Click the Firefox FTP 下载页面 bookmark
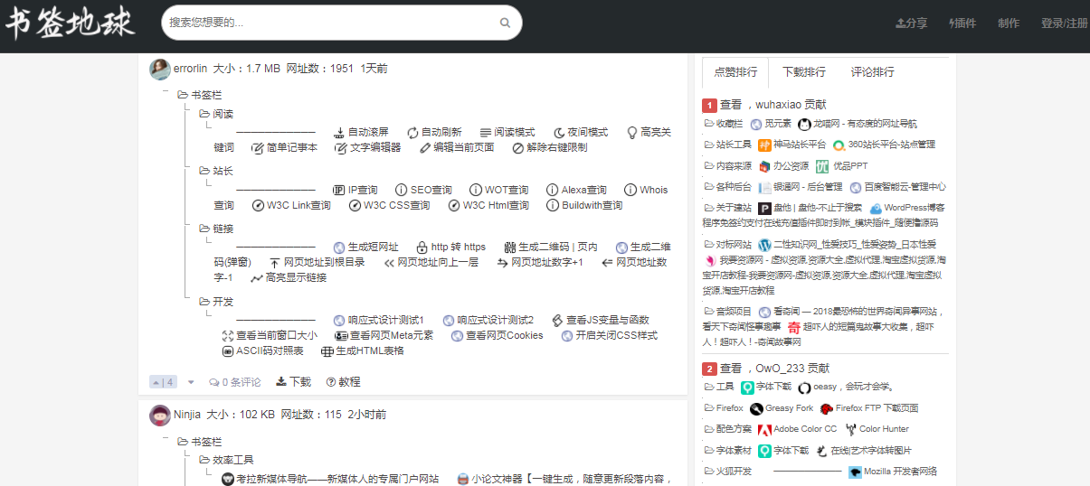1090x486 pixels. pyautogui.click(x=868, y=408)
